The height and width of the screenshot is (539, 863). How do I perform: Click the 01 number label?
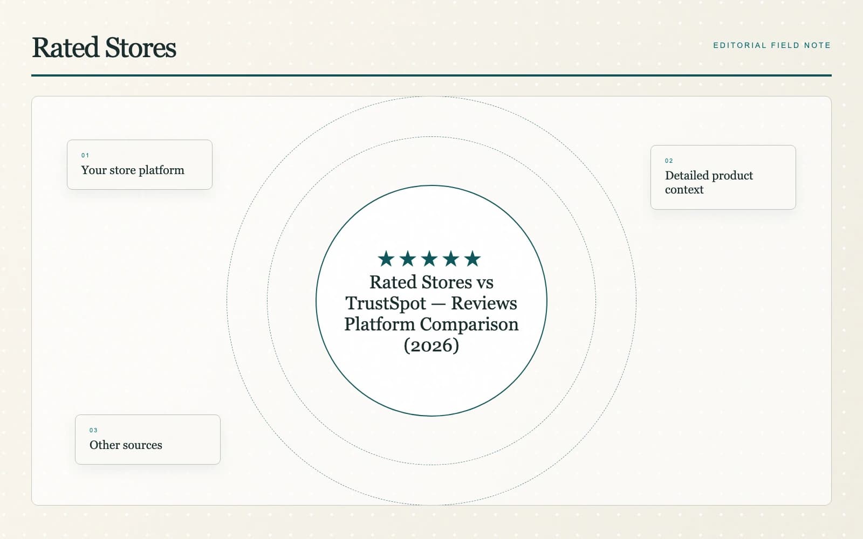pos(85,155)
